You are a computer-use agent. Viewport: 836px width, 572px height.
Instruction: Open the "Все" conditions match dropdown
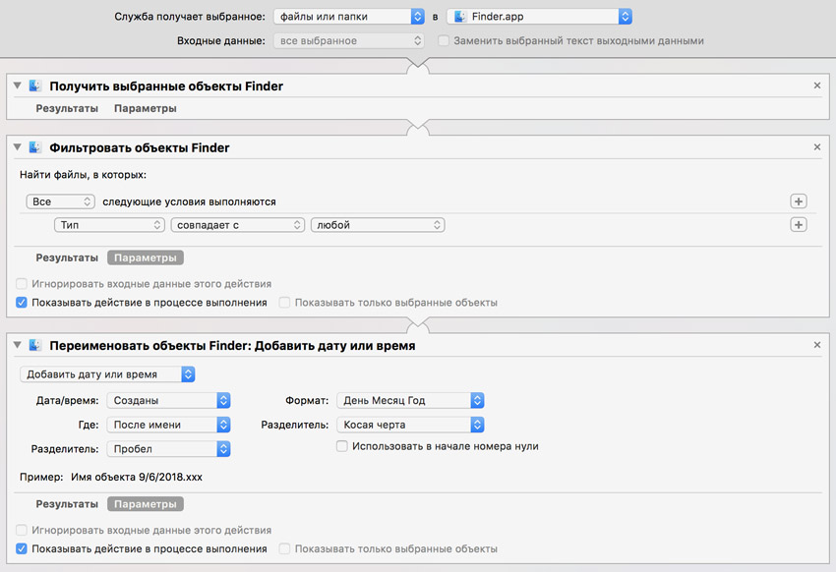click(x=60, y=201)
